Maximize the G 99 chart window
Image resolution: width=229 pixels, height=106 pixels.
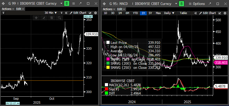[88, 4]
